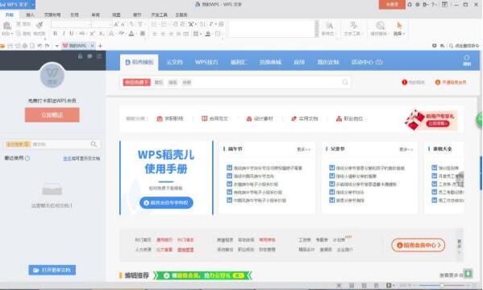Open first template link in second card

click(367, 168)
